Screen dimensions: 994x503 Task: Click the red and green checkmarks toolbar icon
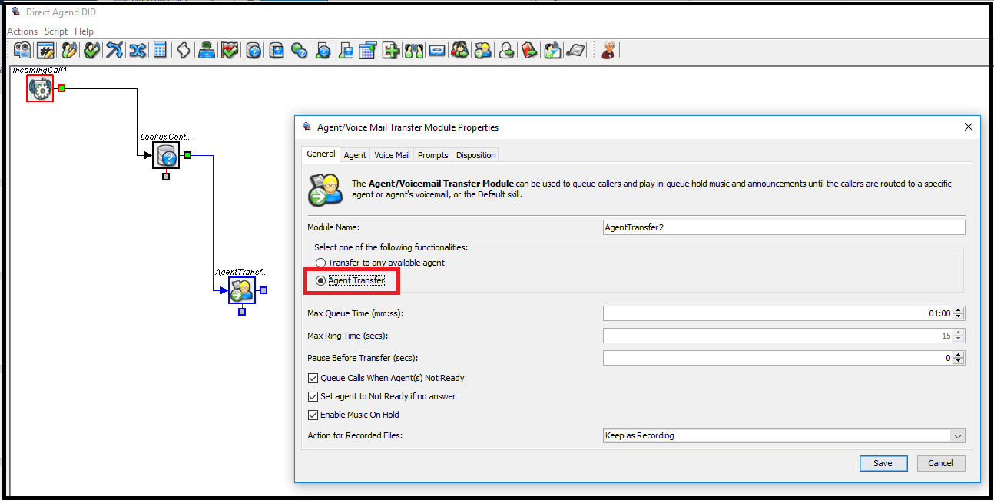click(230, 51)
